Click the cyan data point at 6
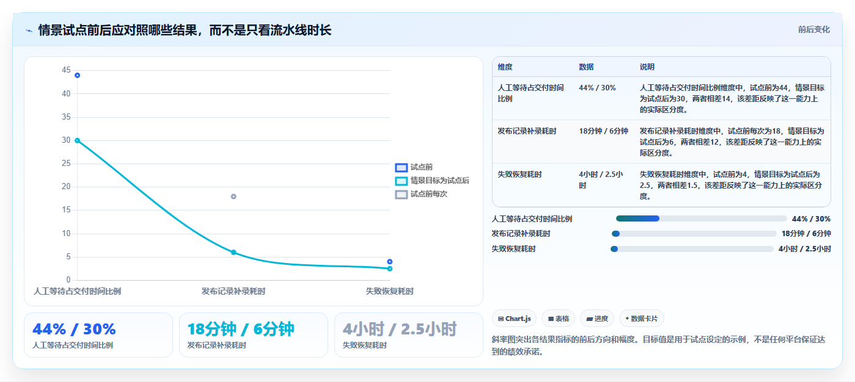This screenshot has width=855, height=382. point(233,252)
